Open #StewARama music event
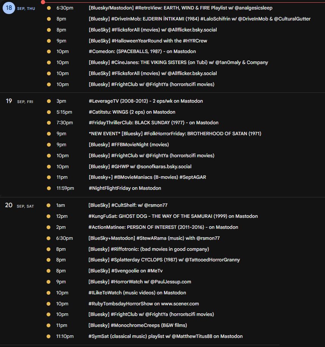 pyautogui.click(x=154, y=238)
